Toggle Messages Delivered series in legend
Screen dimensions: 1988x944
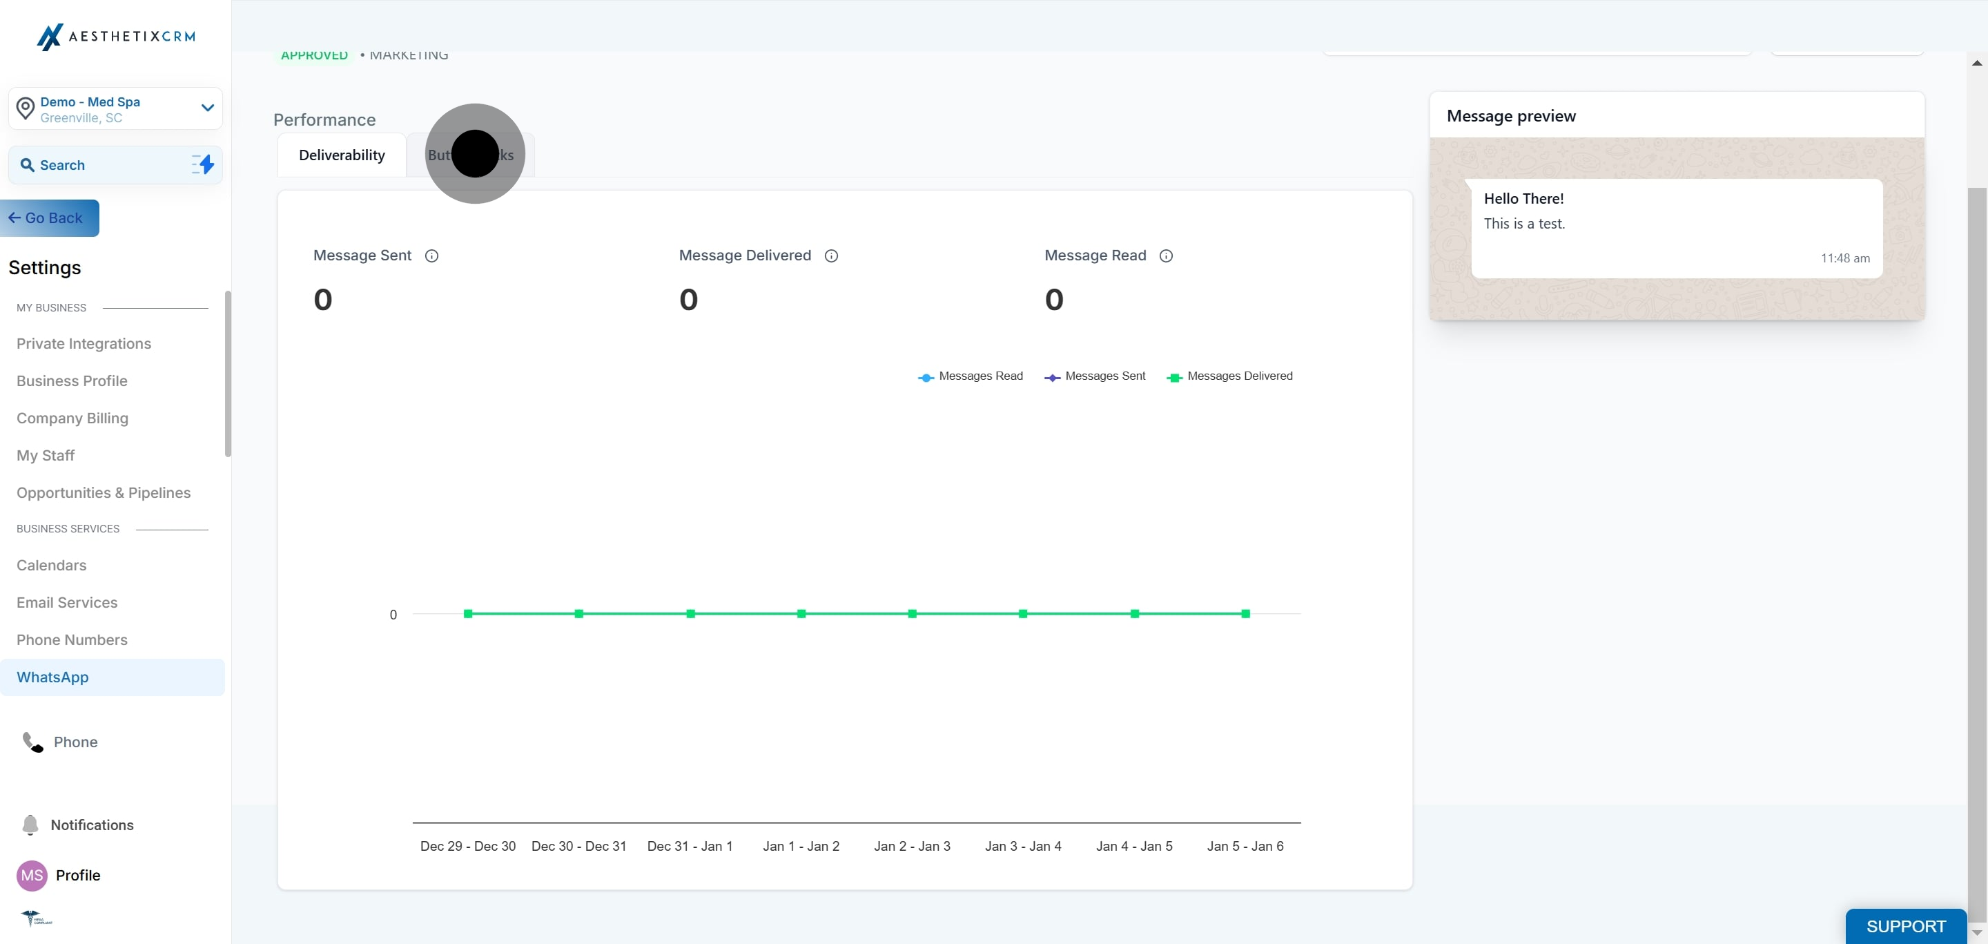[x=1229, y=376]
